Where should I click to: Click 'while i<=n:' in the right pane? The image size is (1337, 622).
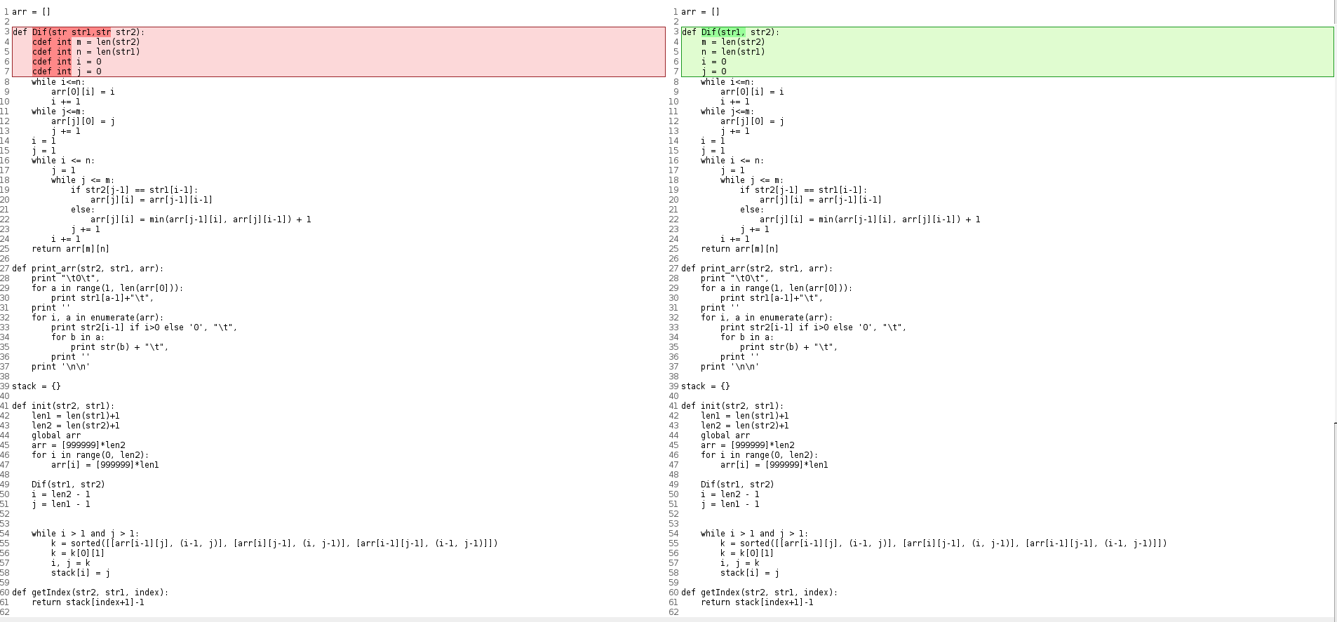[727, 82]
